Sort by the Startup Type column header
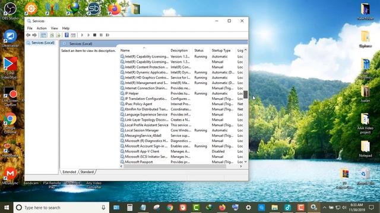The image size is (380, 213). point(223,50)
